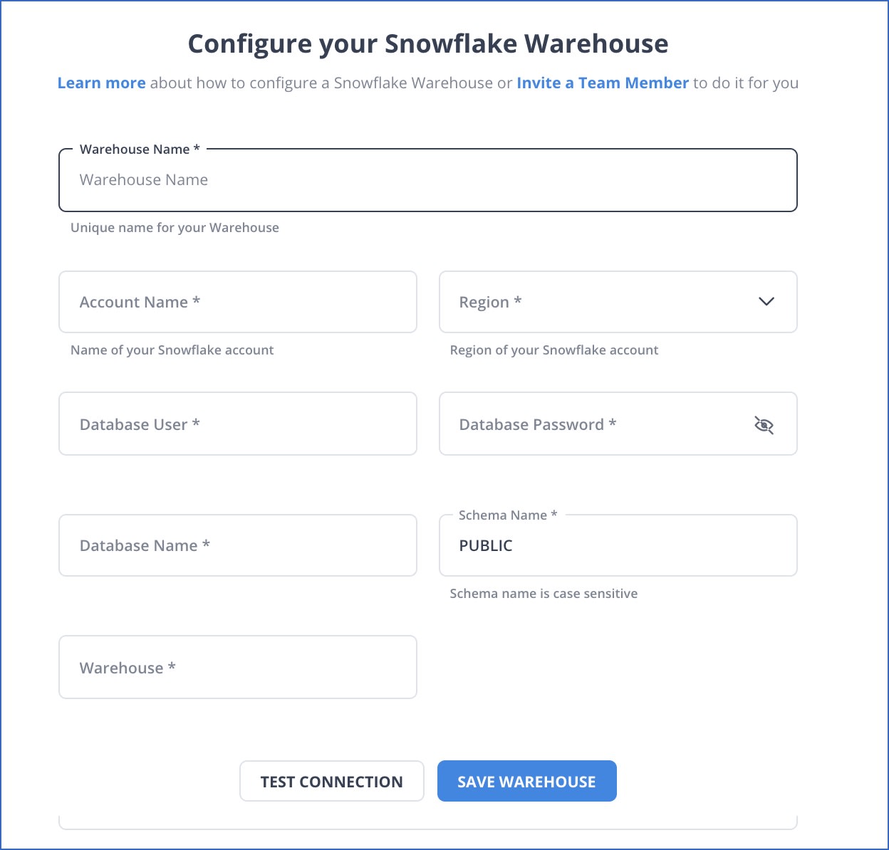
Task: Expand the Region dropdown chevron
Action: pyautogui.click(x=766, y=302)
